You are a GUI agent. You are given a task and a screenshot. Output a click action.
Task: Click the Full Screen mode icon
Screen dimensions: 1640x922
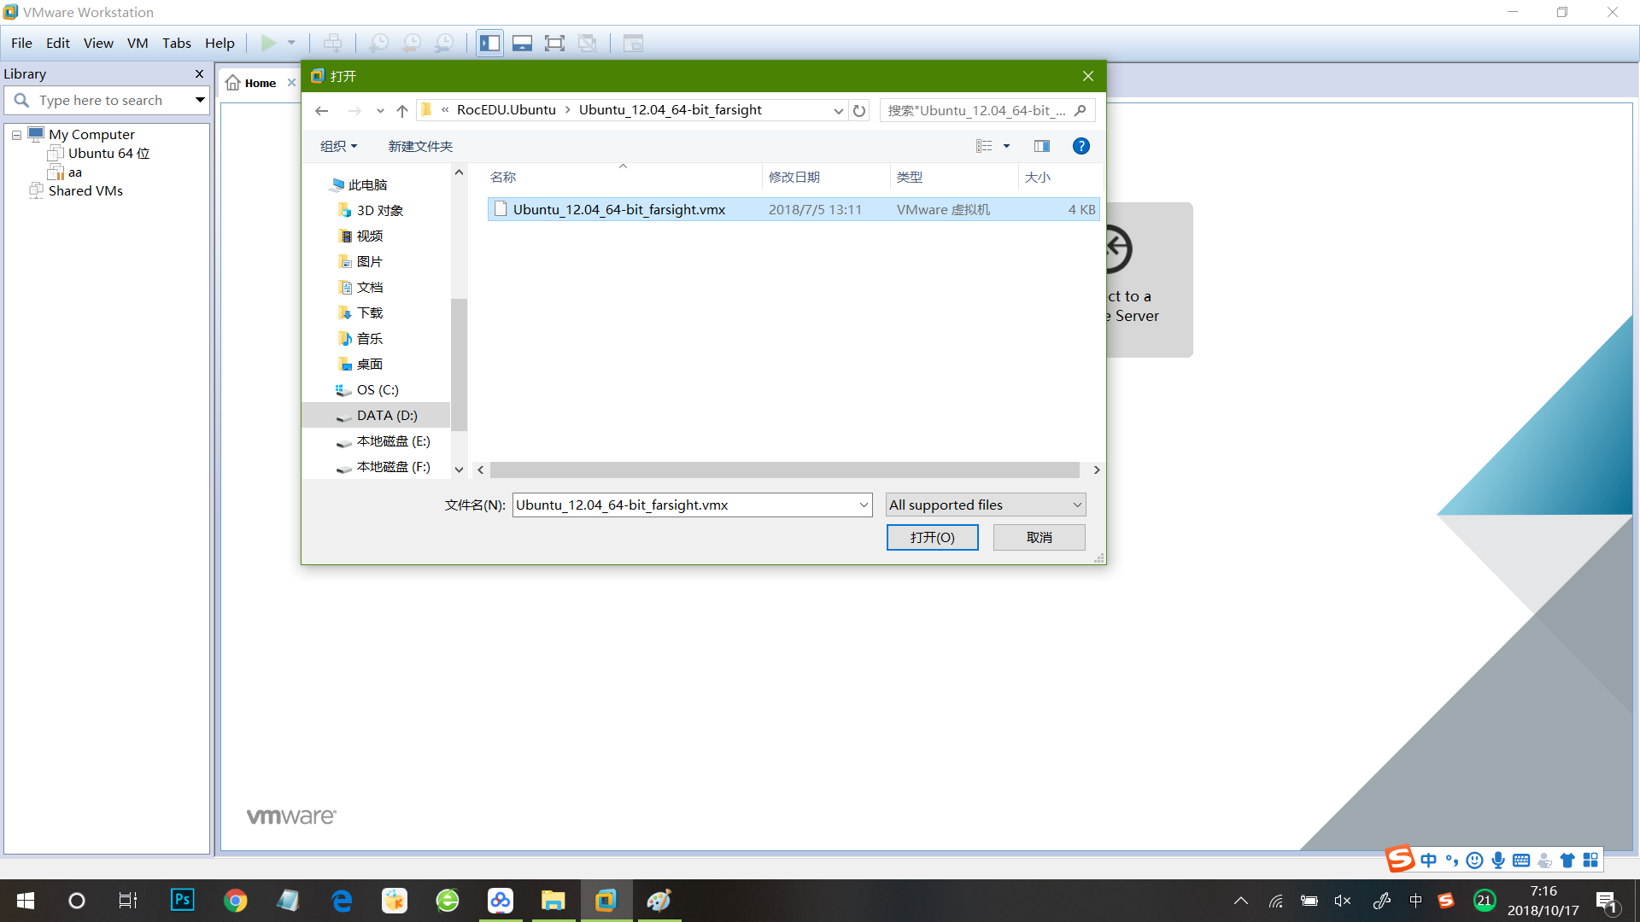pyautogui.click(x=555, y=43)
